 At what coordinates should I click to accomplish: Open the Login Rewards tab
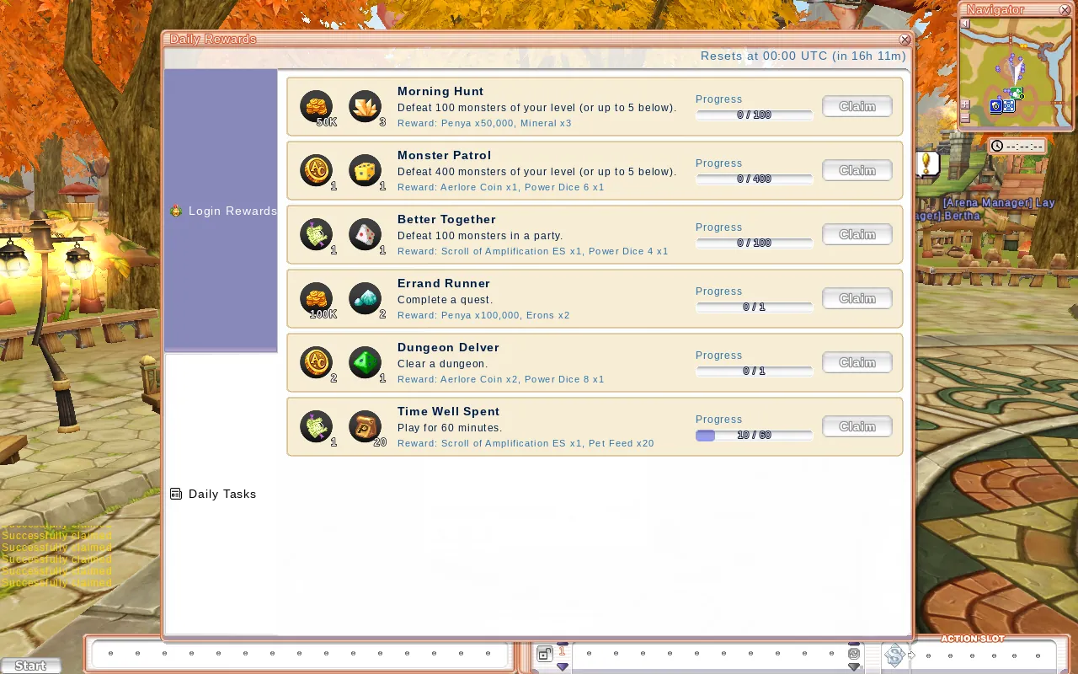pos(221,211)
